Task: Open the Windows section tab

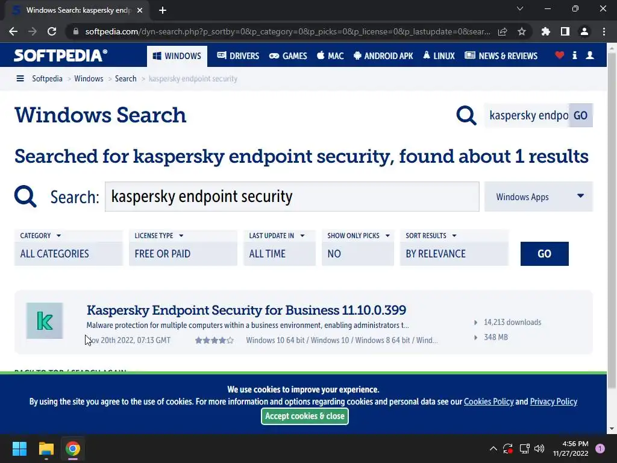Action: (177, 56)
